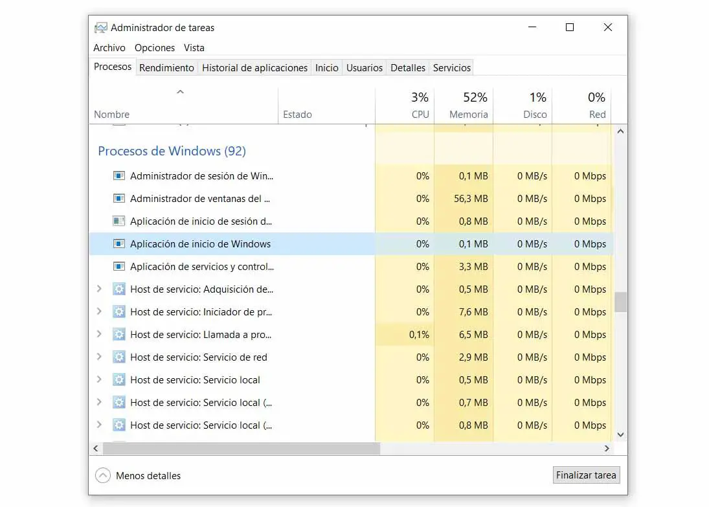The height and width of the screenshot is (507, 709).
Task: Switch to the Rendimiento tab
Action: tap(166, 68)
